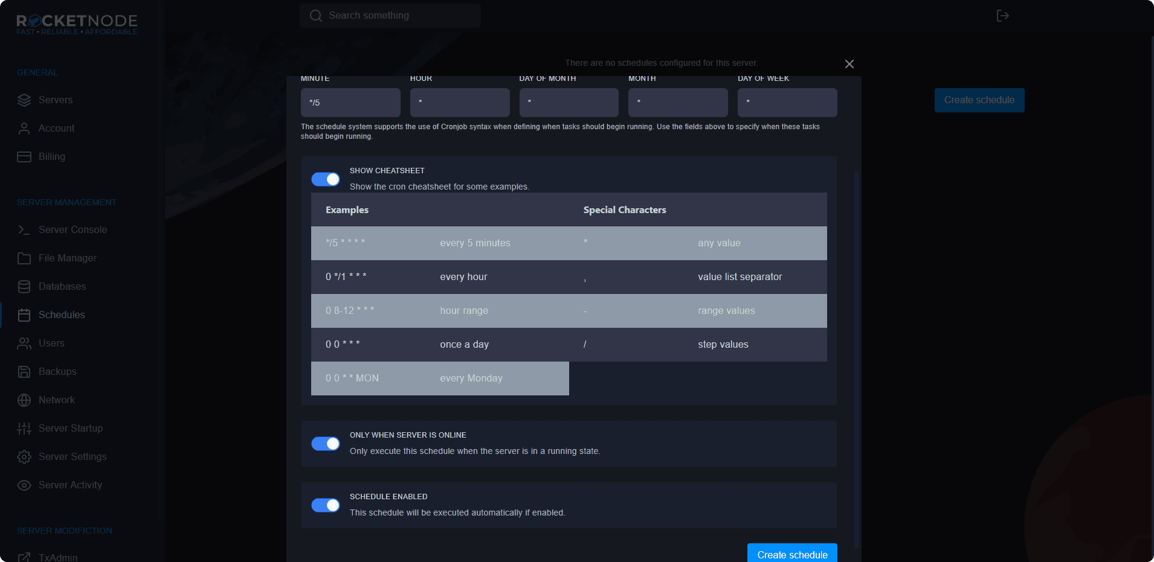Go to Billing in sidebar
1154x562 pixels.
point(52,157)
